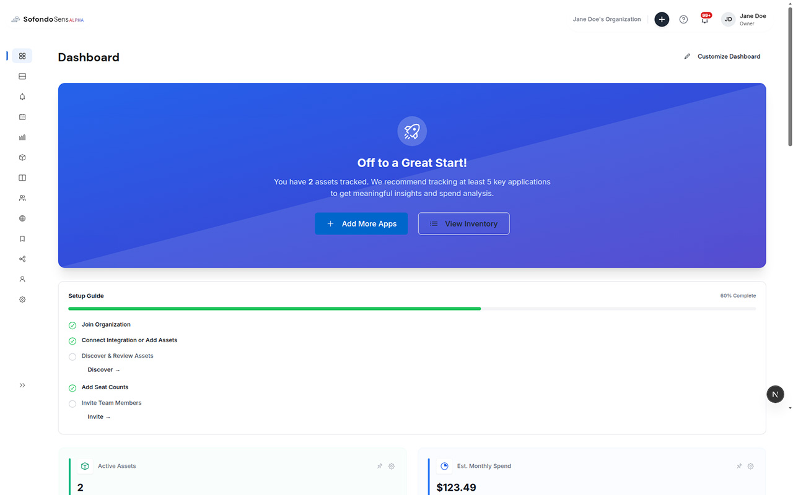Screen dimensions: 793x495
Task: Follow the Invite link in Setup Guide
Action: pos(99,416)
